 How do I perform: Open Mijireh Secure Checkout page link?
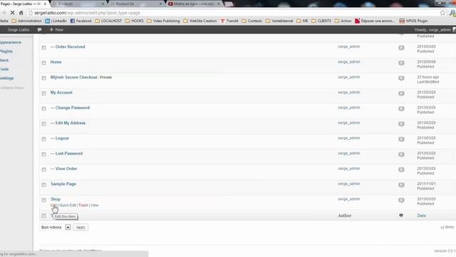pos(74,77)
